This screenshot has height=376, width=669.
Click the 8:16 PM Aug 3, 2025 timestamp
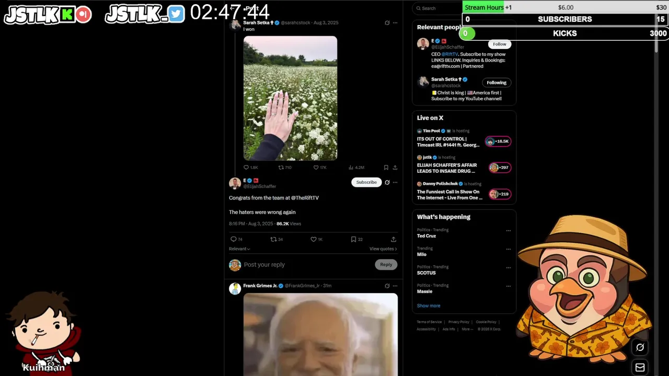coord(251,224)
